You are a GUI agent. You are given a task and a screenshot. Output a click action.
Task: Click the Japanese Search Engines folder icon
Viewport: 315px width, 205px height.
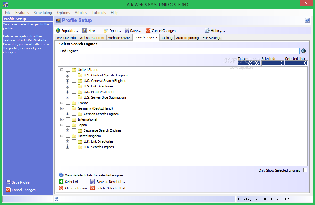pos(80,130)
